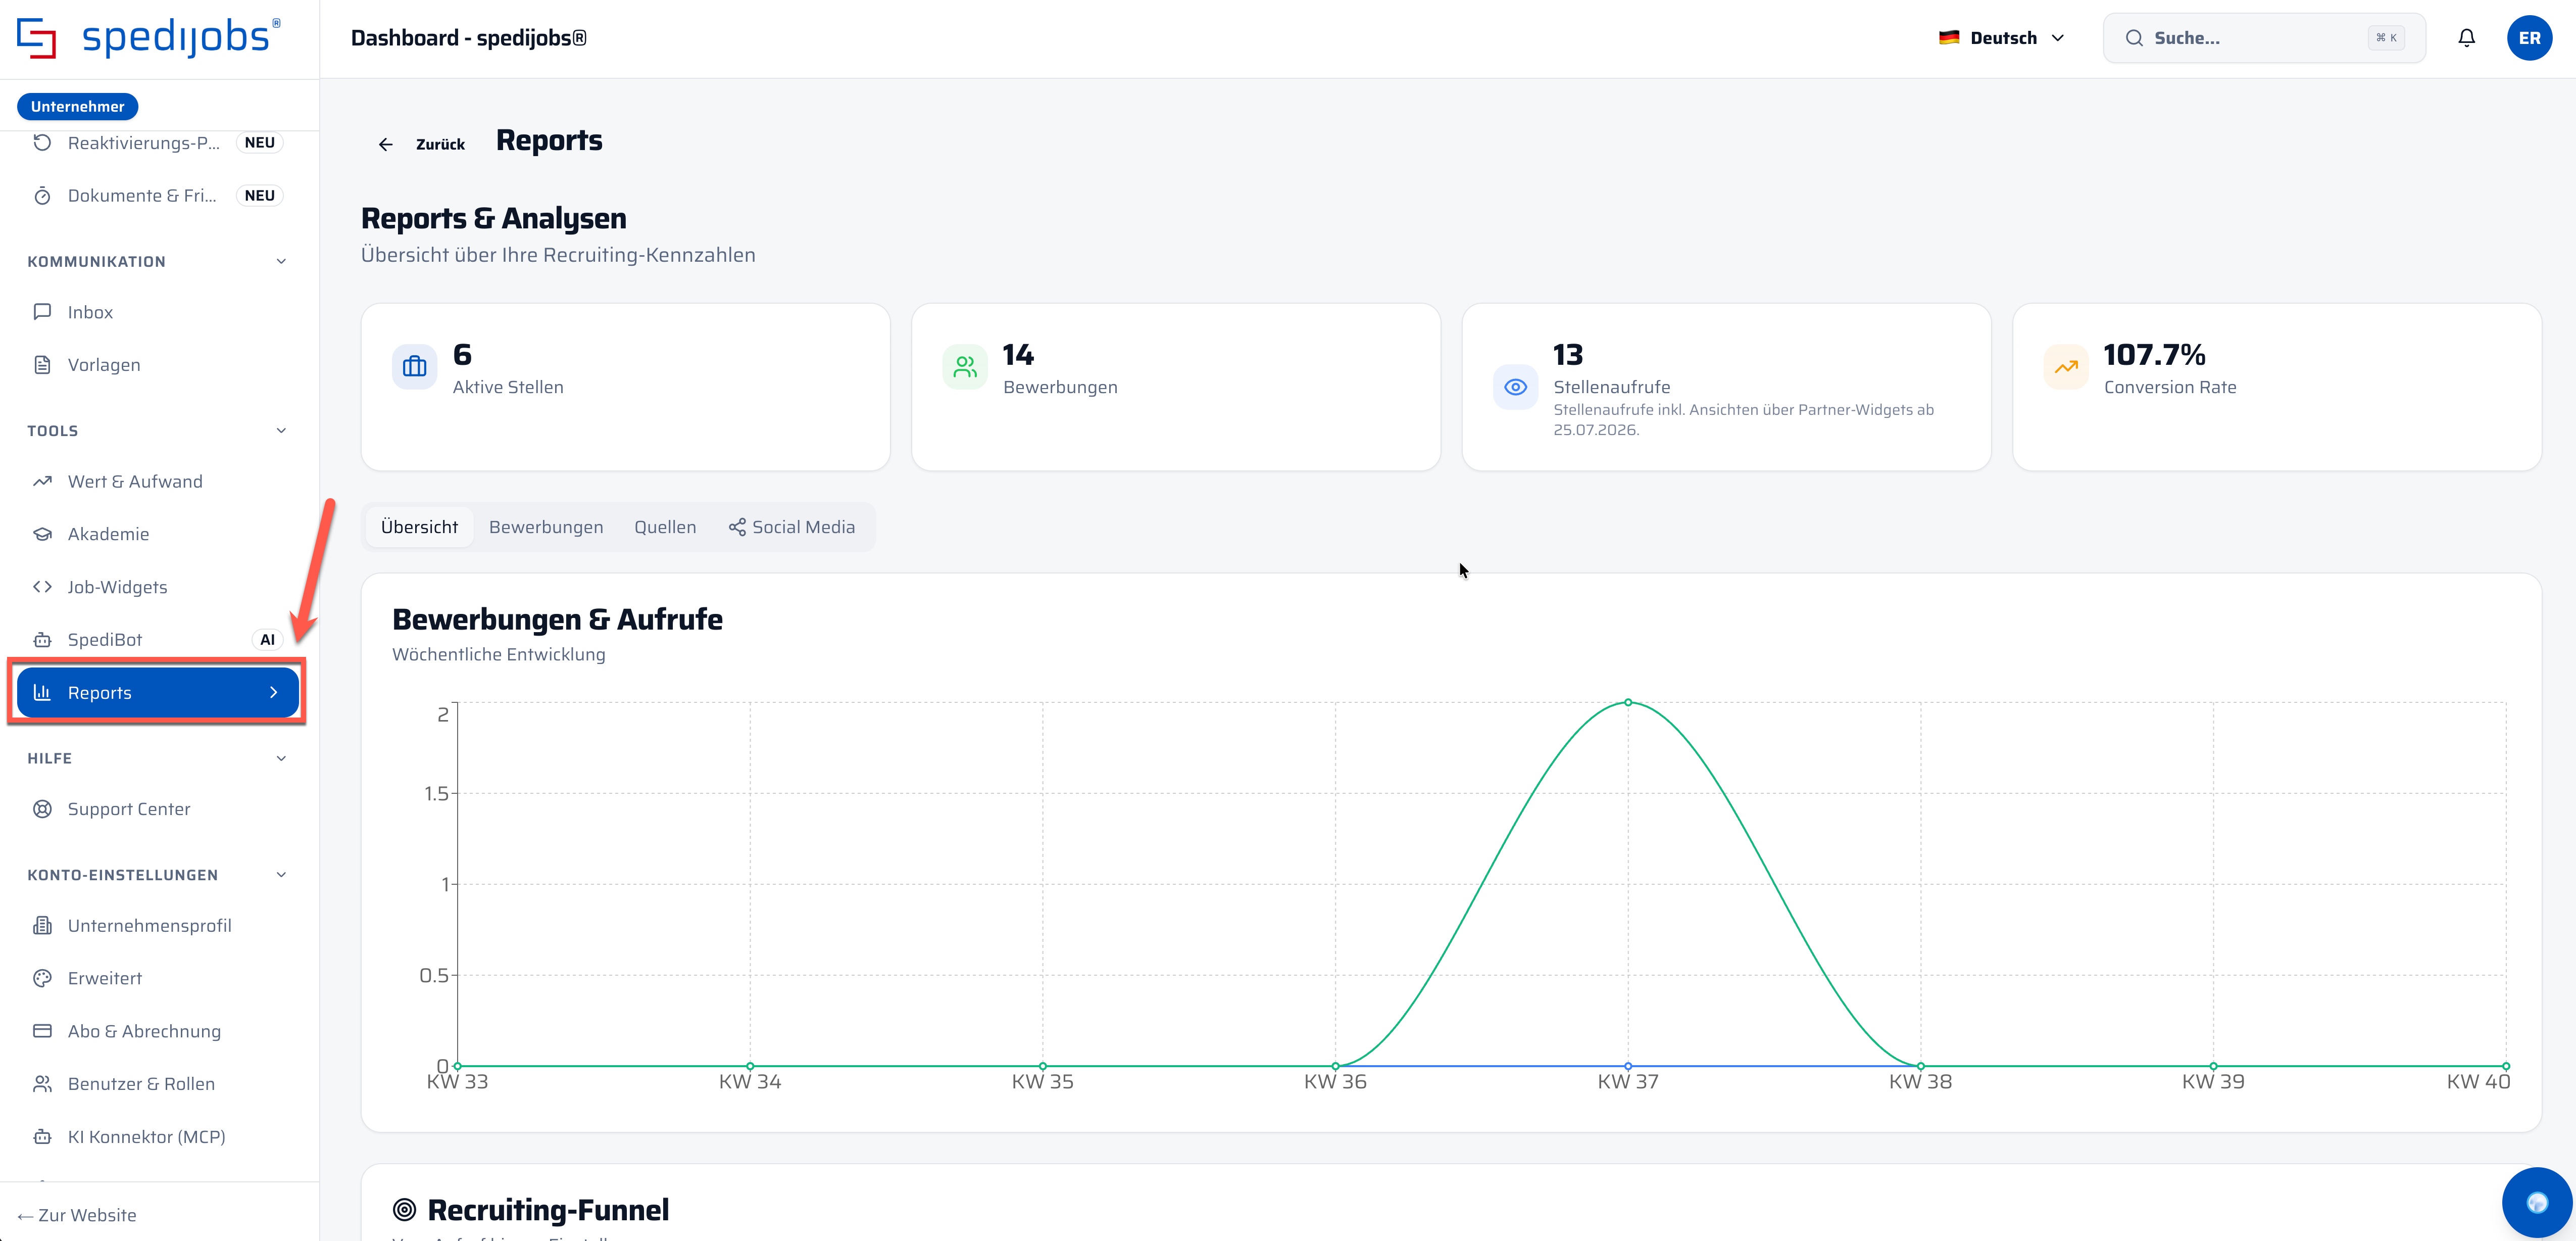Collapse the HILFE section
The height and width of the screenshot is (1241, 2576).
coord(158,758)
